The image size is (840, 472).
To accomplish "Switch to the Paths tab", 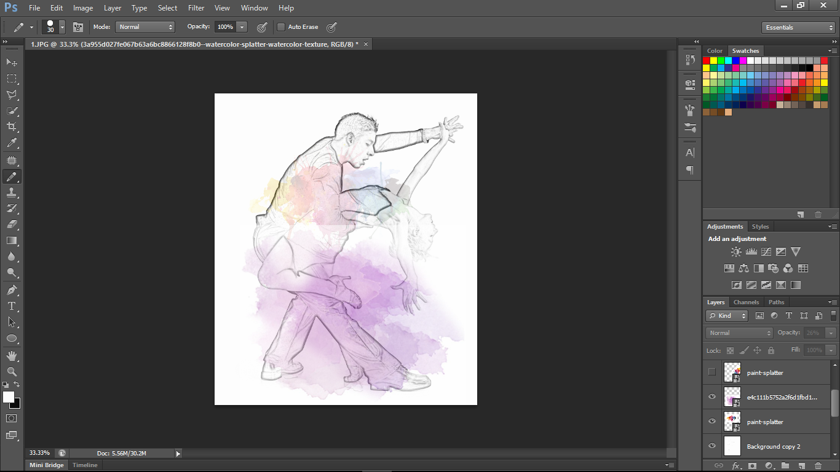I will point(777,302).
